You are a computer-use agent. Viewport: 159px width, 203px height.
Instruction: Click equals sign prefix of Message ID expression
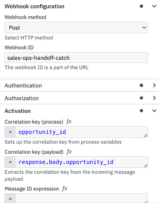click(x=10, y=199)
